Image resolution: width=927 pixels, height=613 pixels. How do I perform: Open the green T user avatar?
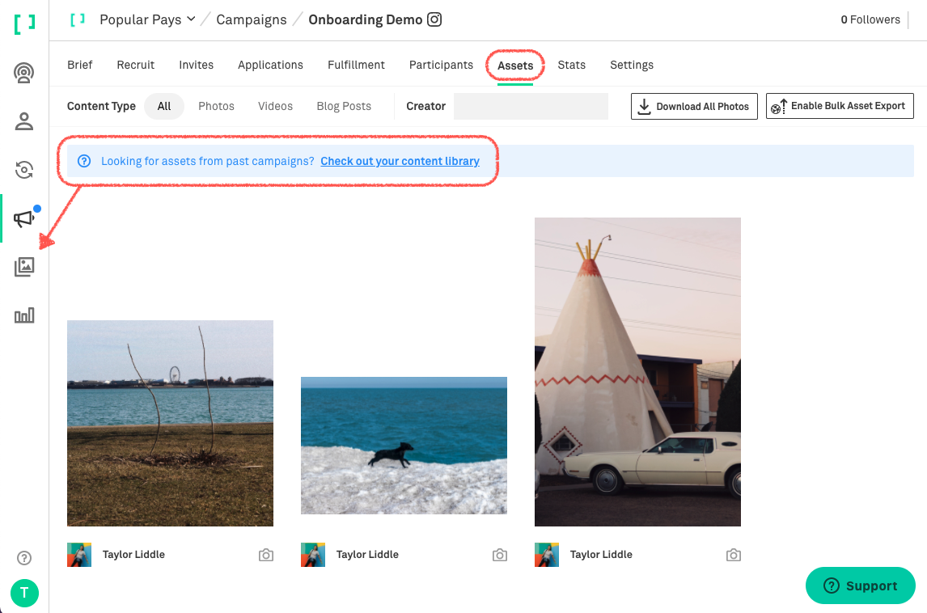(24, 593)
